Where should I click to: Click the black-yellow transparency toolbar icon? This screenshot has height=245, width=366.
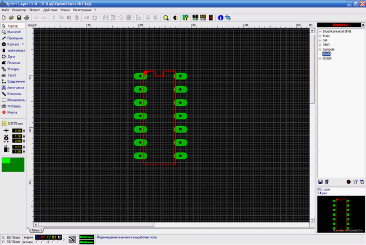point(176,17)
